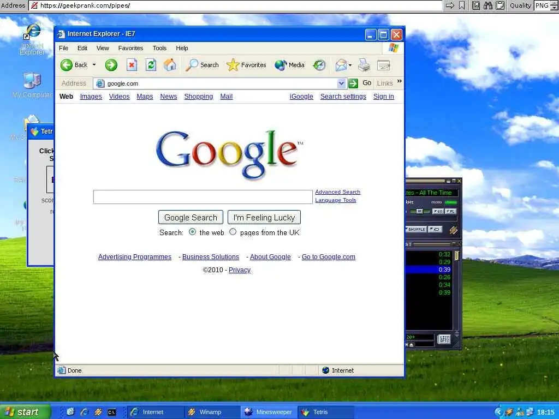Expand IE address bar dropdown
The width and height of the screenshot is (559, 419).
click(x=341, y=83)
